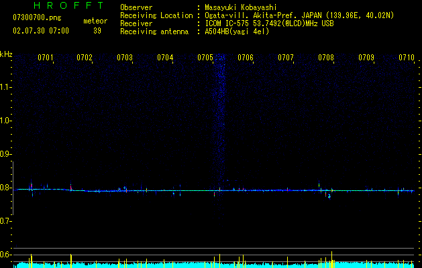Click the 02.07.30 07:00 timestamp
This screenshot has height=268, width=422.
[41, 31]
